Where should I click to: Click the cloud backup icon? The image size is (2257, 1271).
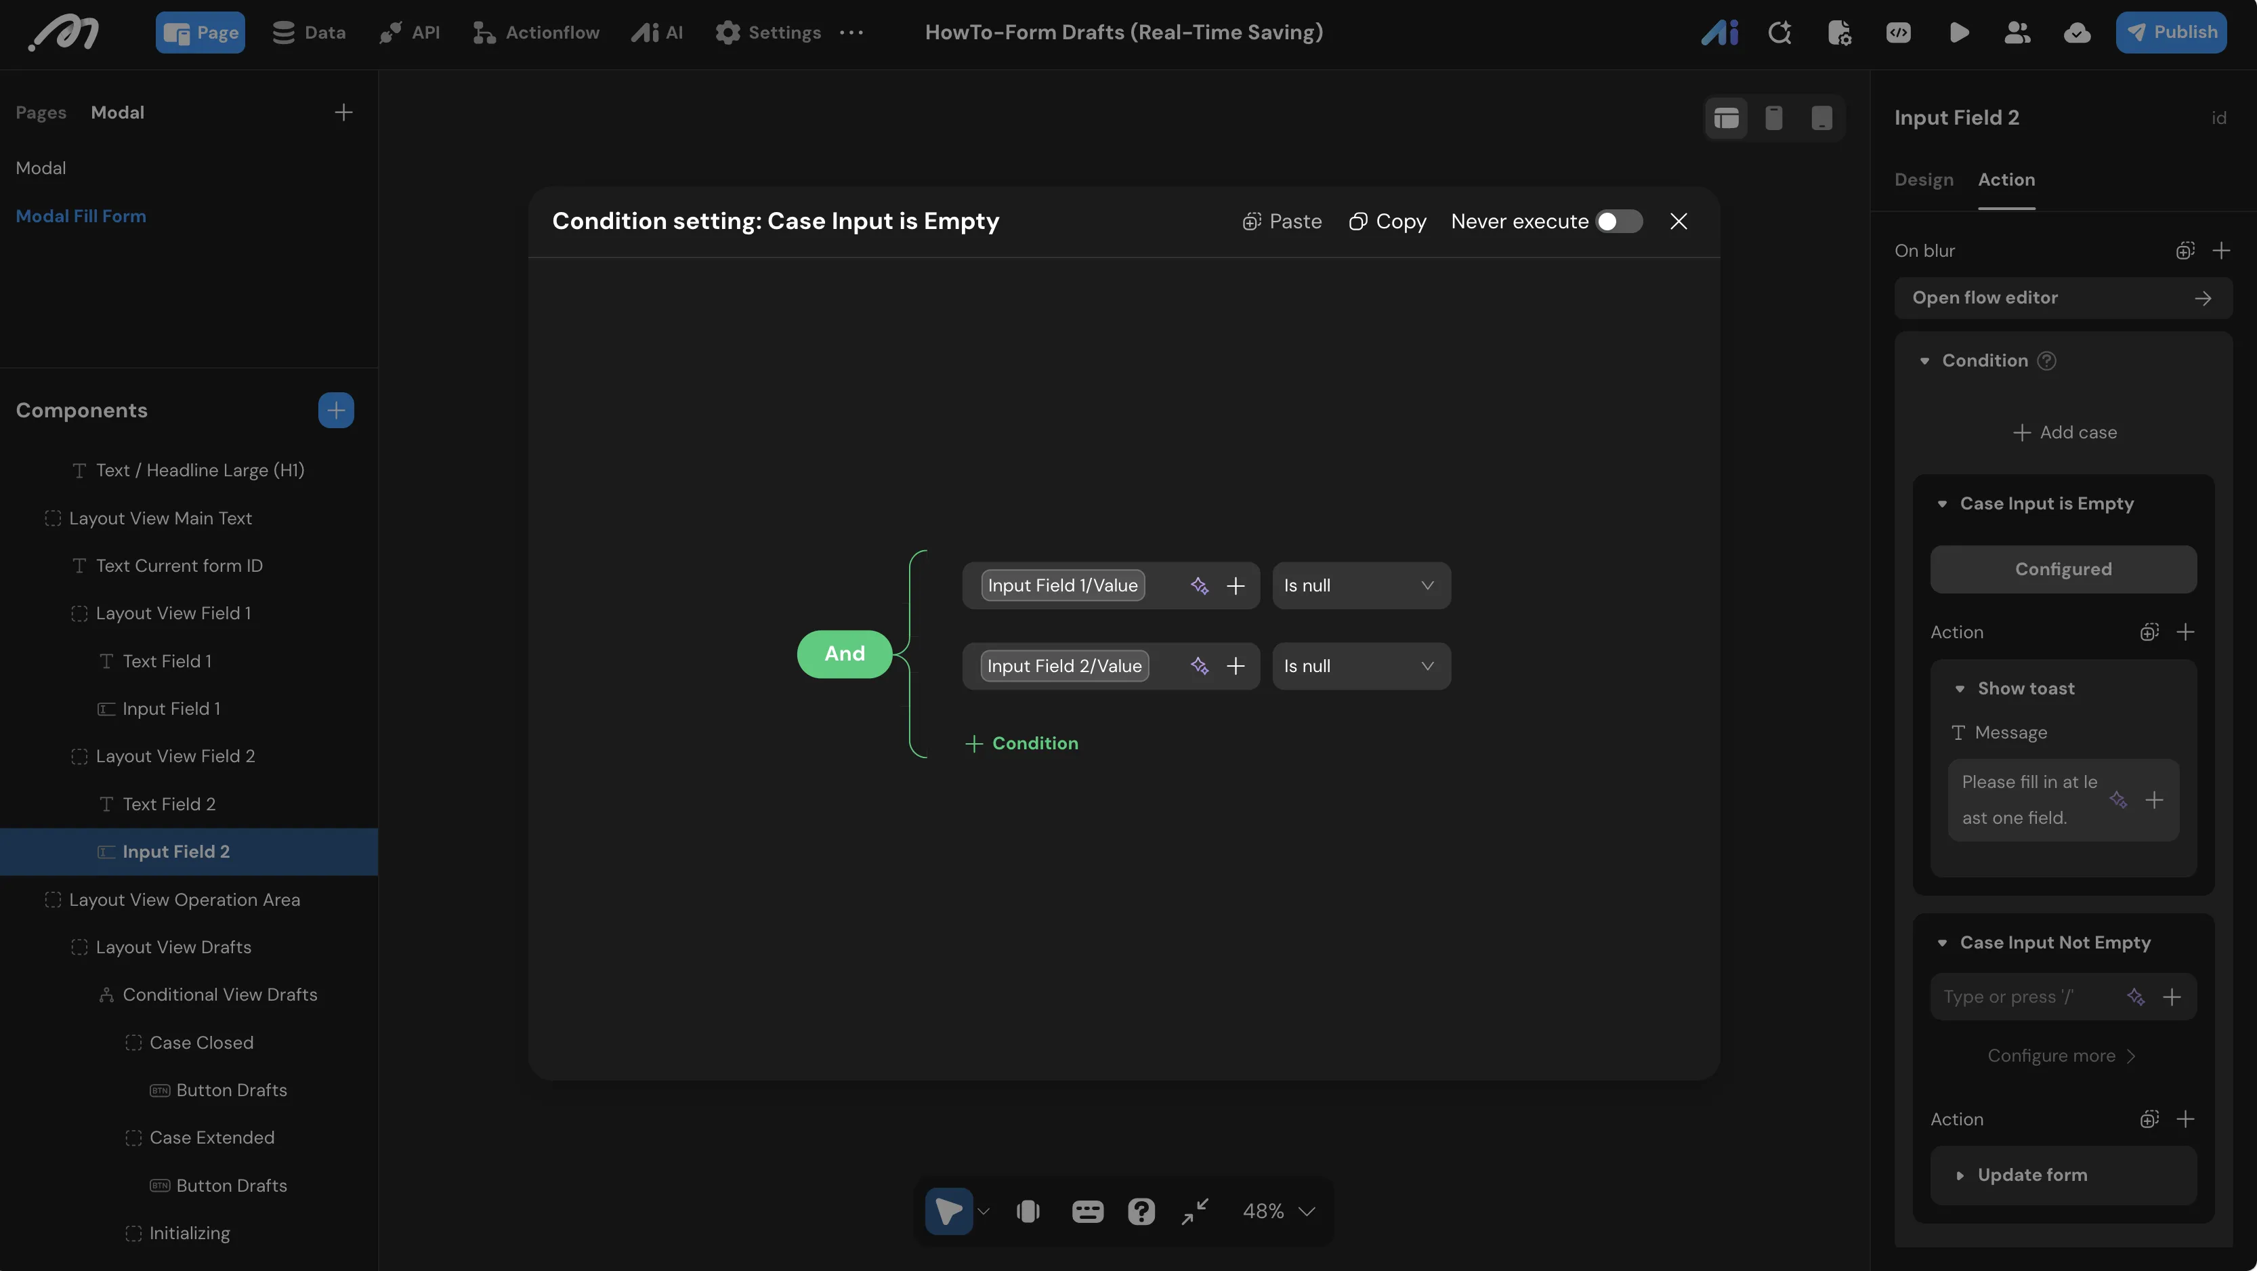(x=2077, y=33)
